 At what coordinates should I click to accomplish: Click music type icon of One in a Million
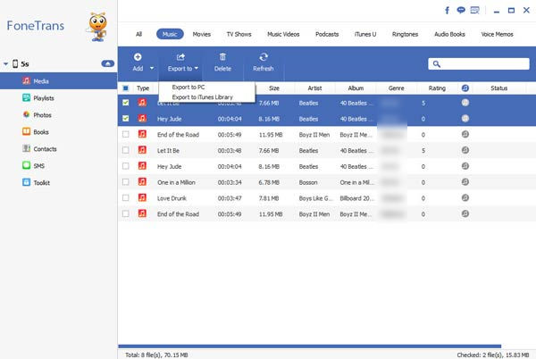[142, 181]
